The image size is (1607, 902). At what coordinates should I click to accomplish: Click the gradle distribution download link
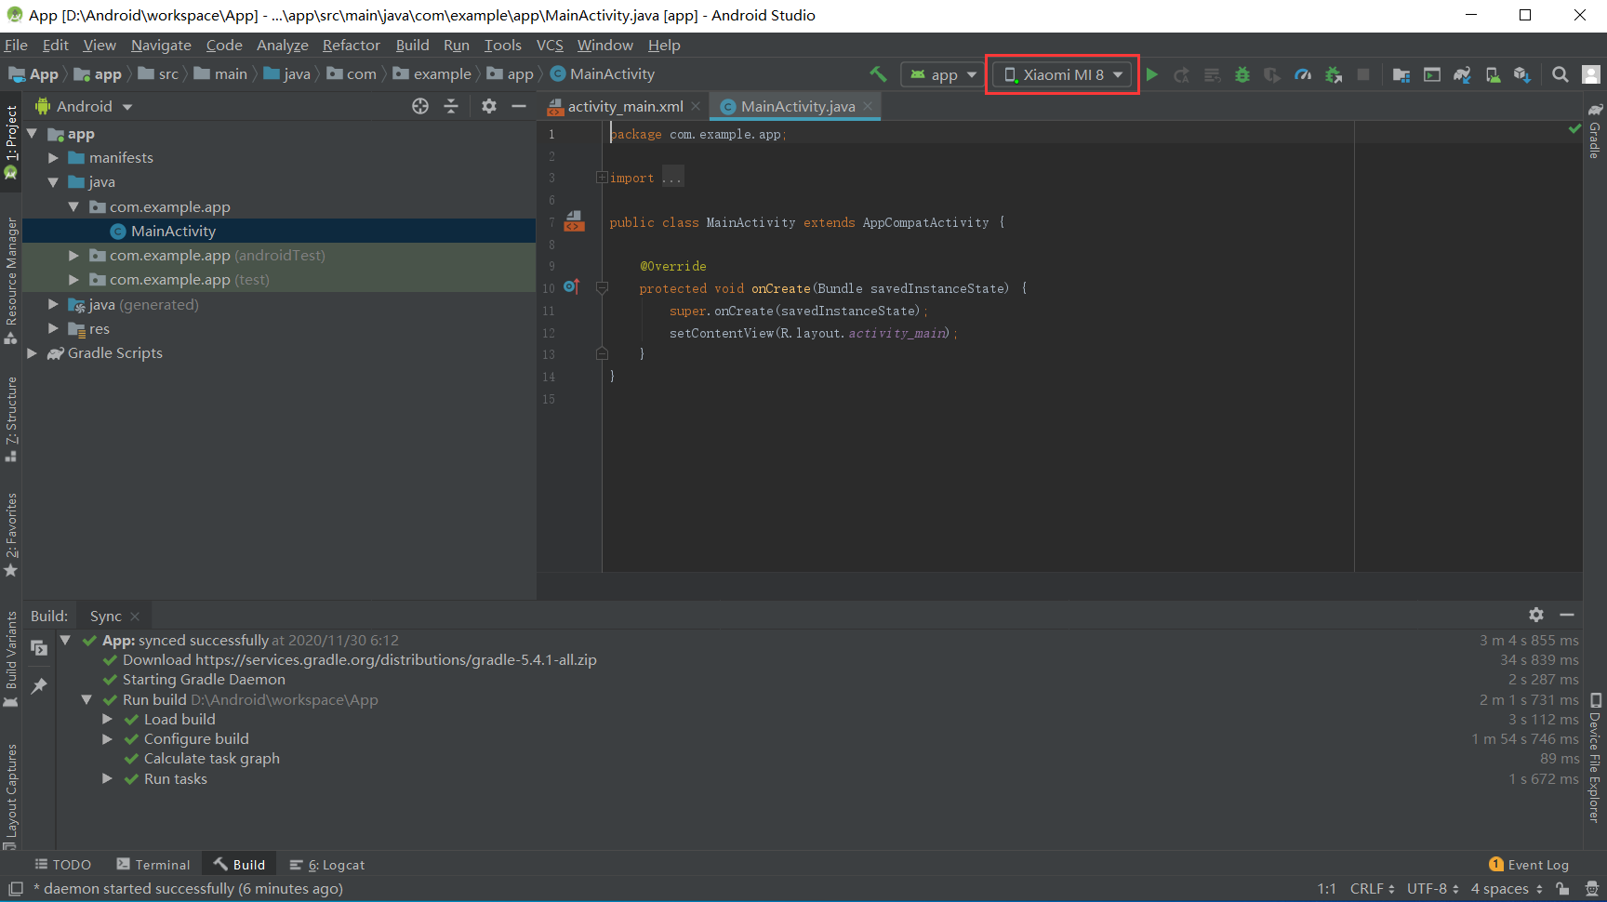pyautogui.click(x=396, y=659)
